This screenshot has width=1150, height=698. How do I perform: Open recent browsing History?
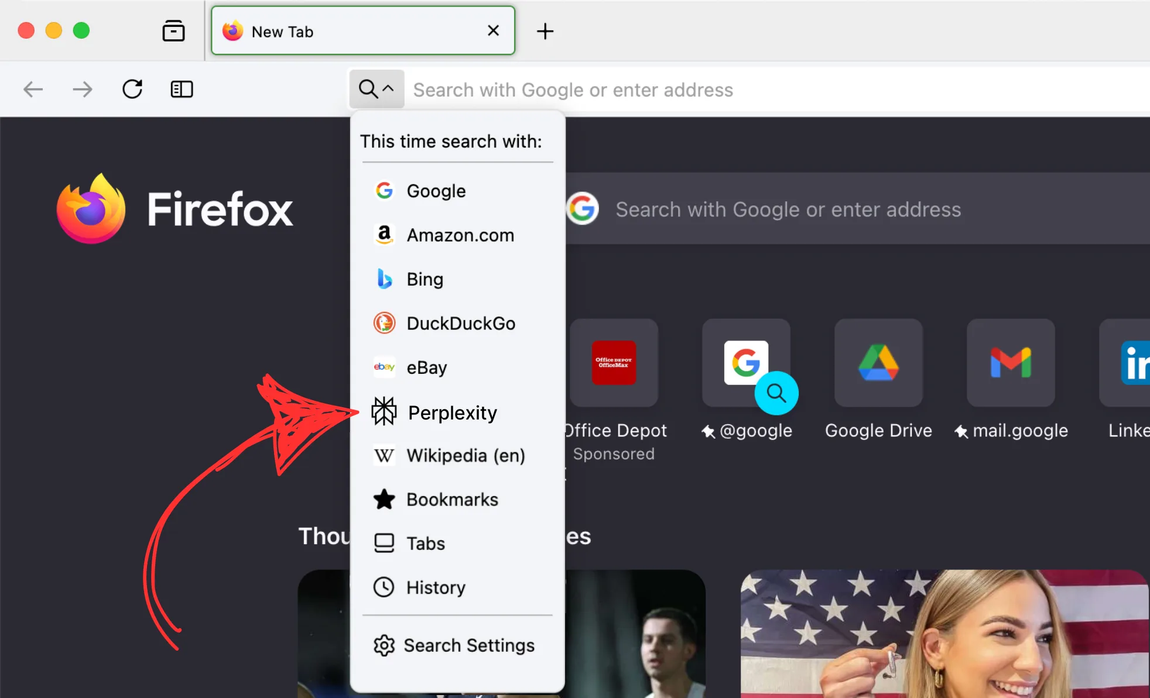click(x=436, y=587)
